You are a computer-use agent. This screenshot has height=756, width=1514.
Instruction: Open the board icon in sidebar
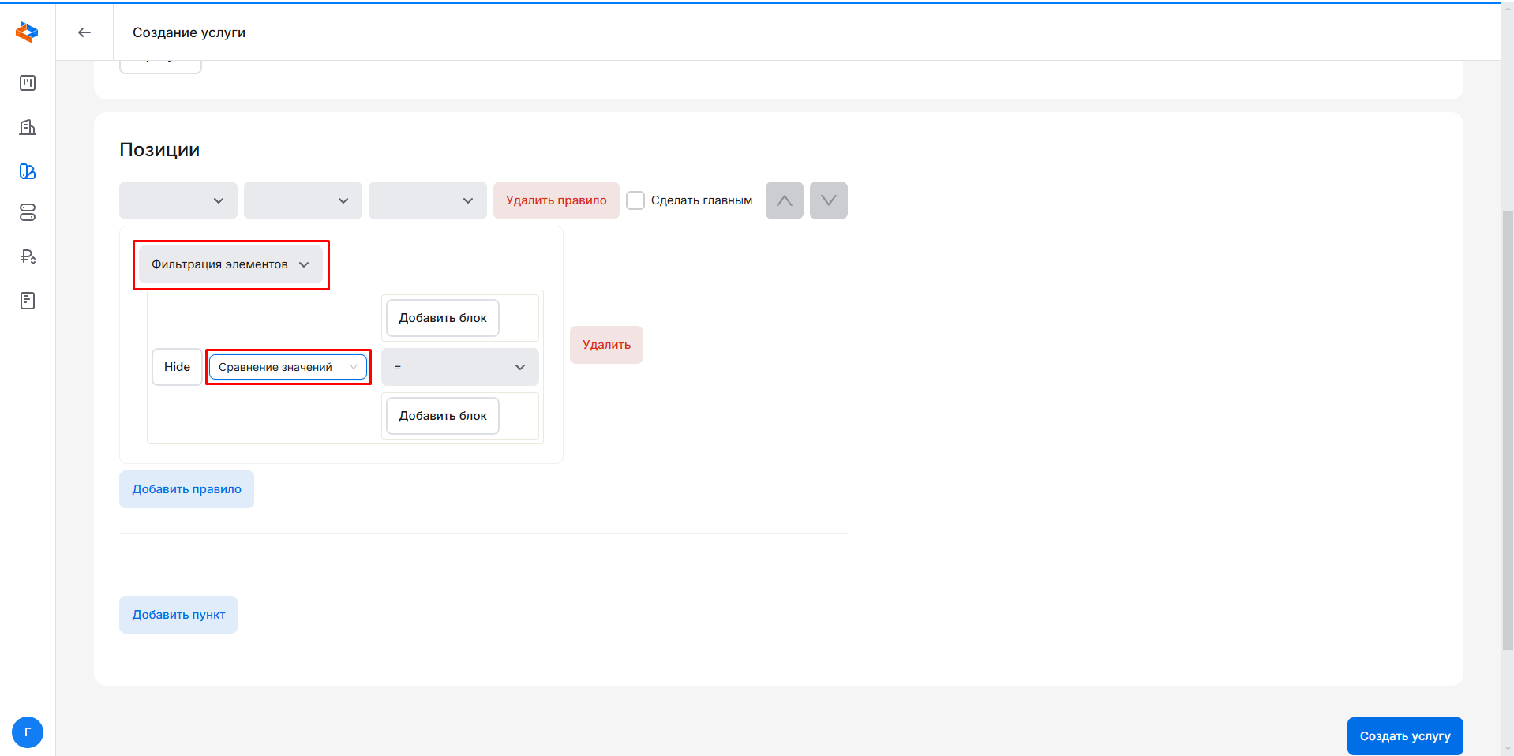coord(28,83)
